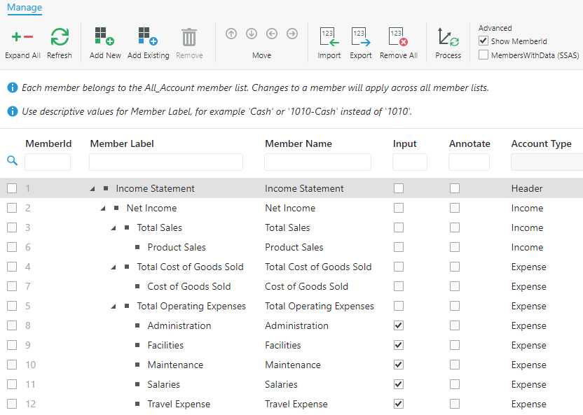Uncheck the Input checkbox for Salaries
The image size is (583, 415).
[x=398, y=384]
